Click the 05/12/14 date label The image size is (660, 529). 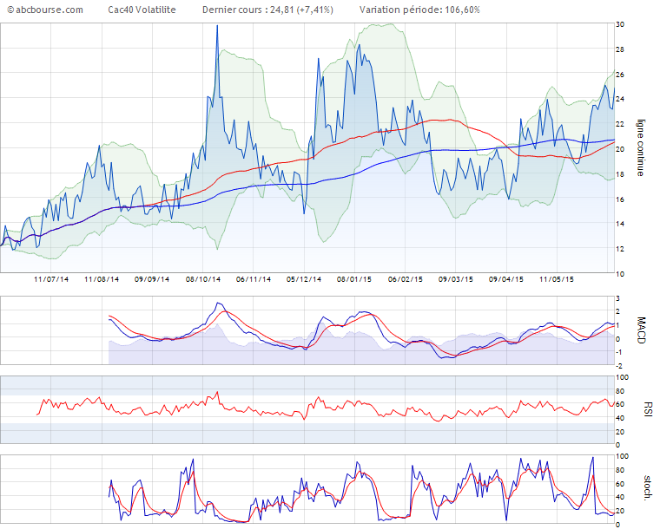tap(304, 279)
